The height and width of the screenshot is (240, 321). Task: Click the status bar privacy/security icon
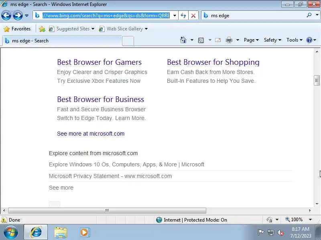pyautogui.click(x=269, y=220)
